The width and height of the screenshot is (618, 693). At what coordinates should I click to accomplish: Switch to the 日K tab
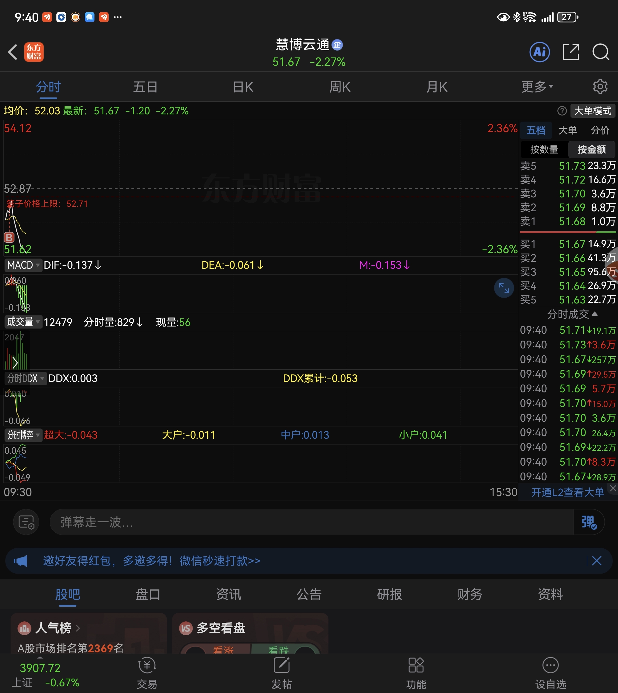[x=243, y=87]
